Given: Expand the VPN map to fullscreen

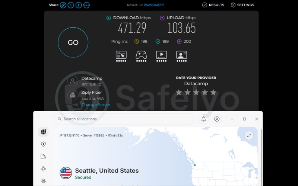Looking at the screenshot, I should click(249, 135).
